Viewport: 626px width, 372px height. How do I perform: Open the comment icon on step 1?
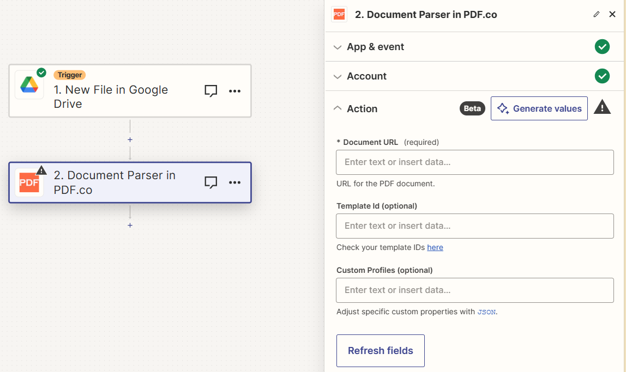point(210,90)
